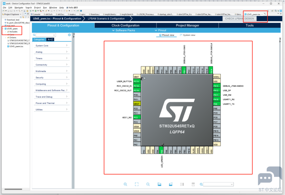Open the Project Manager tab
Screen dimensions: 285x195
pos(187,25)
